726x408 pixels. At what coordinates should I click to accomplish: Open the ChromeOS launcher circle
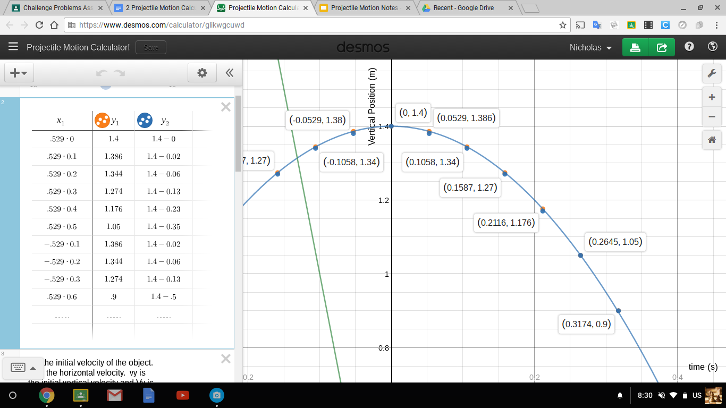(x=13, y=395)
